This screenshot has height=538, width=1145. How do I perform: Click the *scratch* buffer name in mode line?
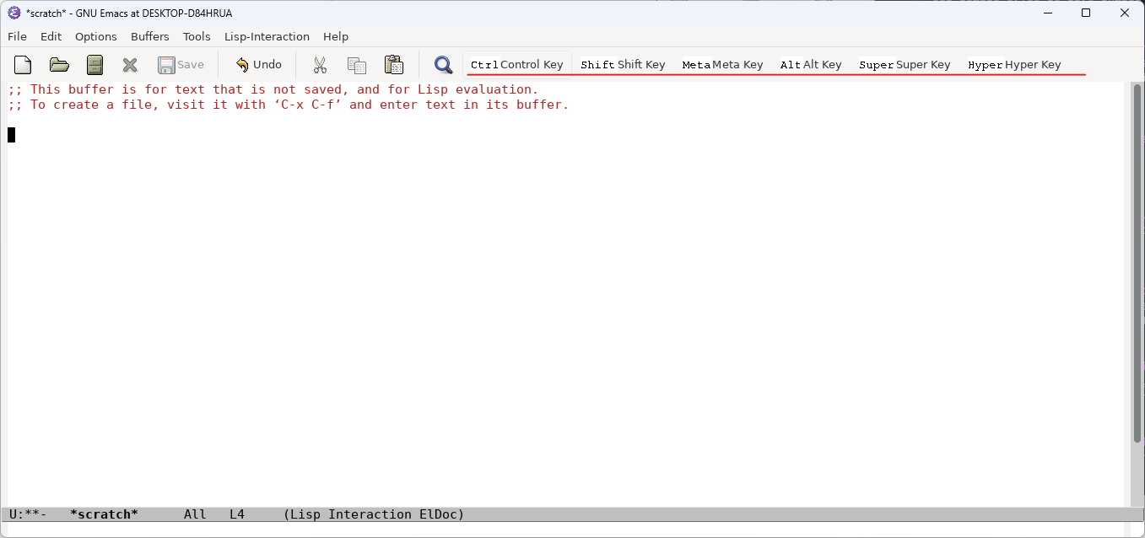[x=104, y=514]
